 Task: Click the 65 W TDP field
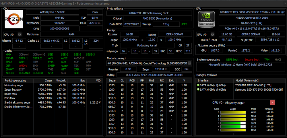(x=95, y=18)
